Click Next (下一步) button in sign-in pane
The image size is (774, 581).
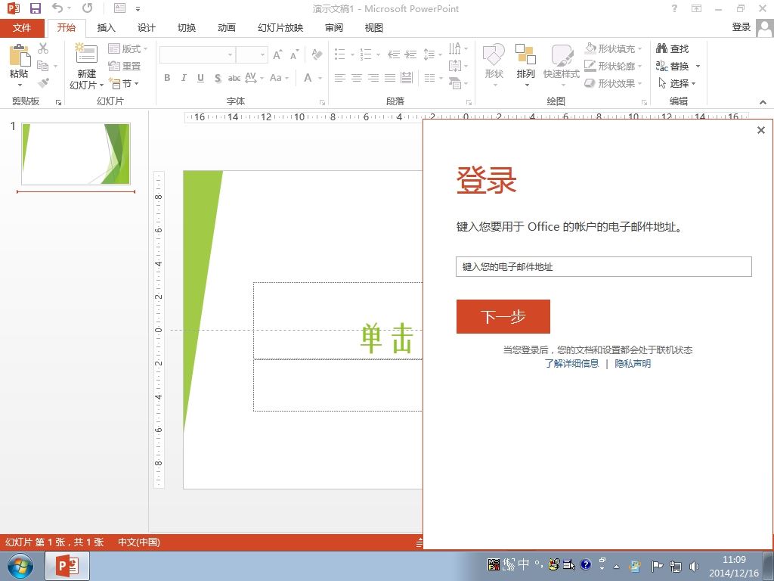pyautogui.click(x=503, y=316)
